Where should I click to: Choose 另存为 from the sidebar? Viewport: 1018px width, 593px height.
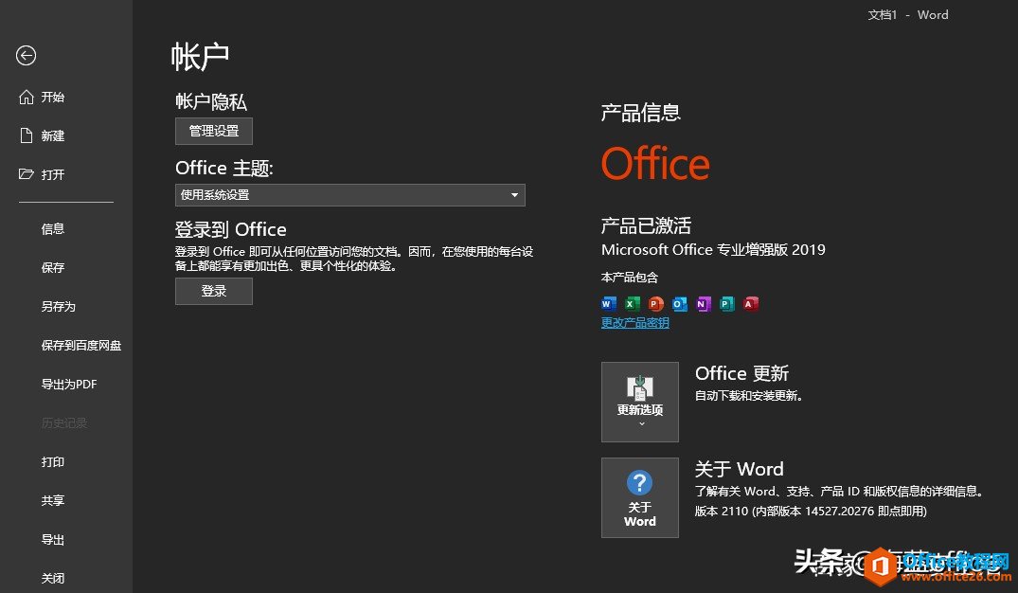[x=59, y=307]
